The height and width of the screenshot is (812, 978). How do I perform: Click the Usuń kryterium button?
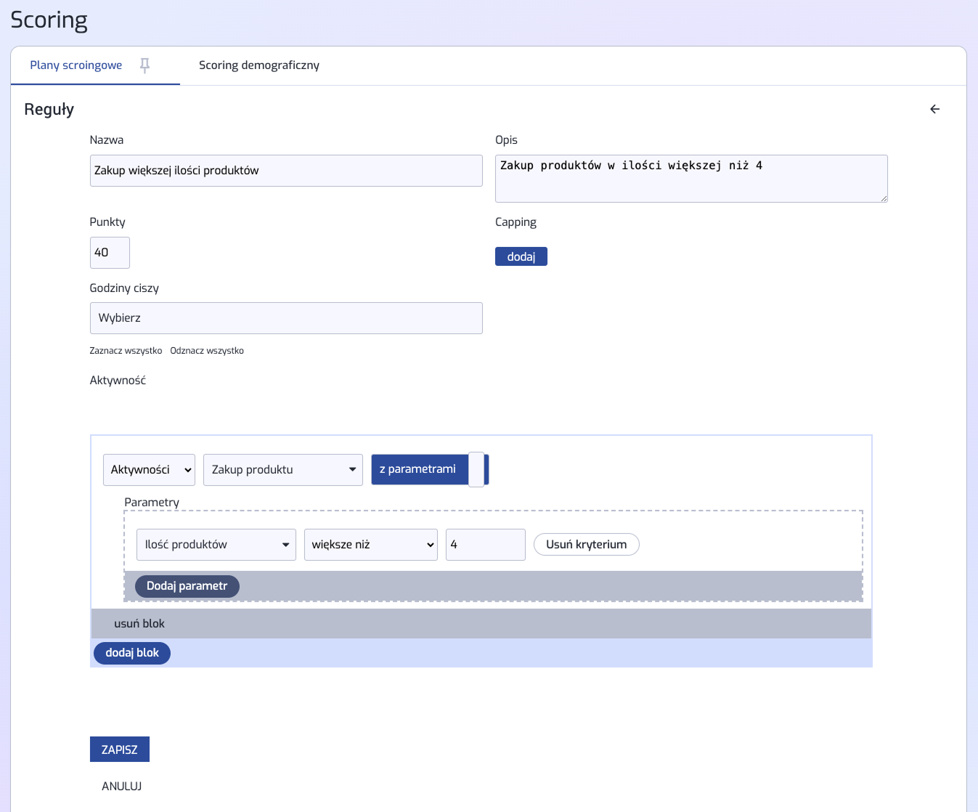(x=587, y=545)
